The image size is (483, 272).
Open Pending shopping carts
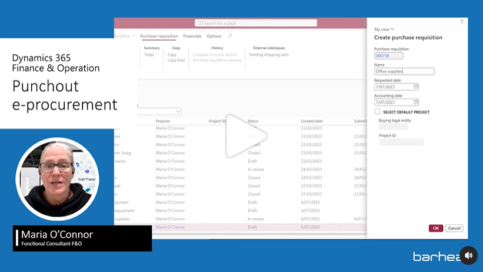(269, 55)
